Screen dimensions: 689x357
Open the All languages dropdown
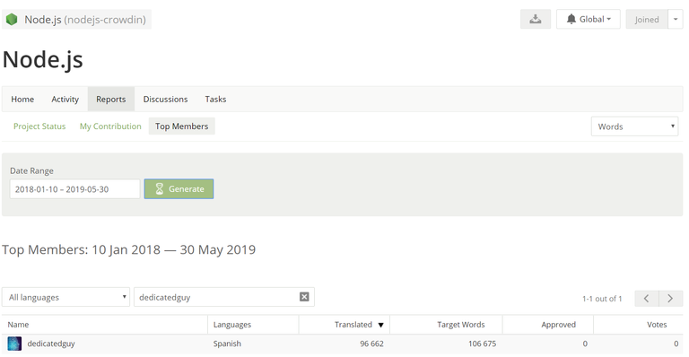(65, 297)
